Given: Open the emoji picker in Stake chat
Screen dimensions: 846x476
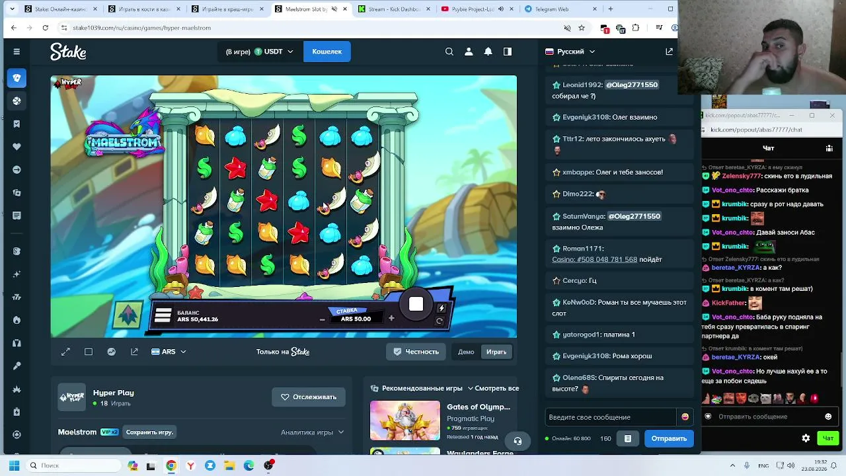Looking at the screenshot, I should click(685, 417).
